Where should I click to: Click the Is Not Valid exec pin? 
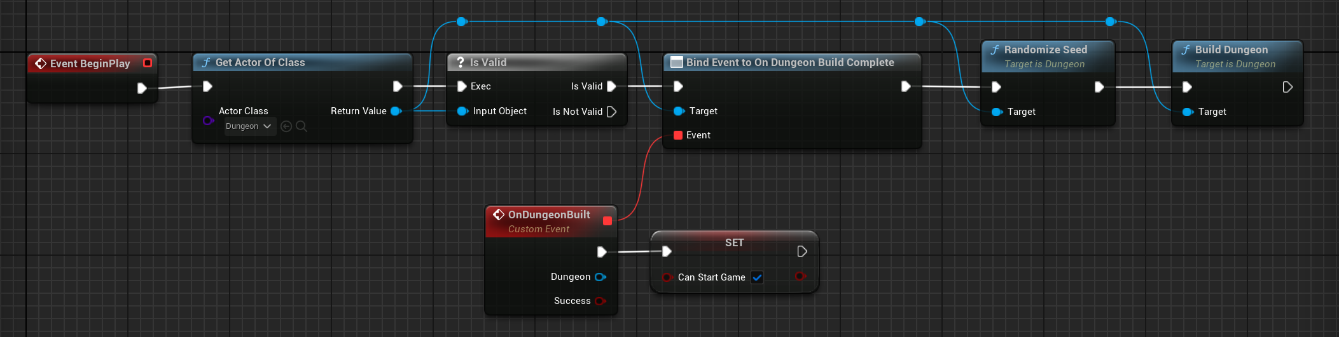612,112
